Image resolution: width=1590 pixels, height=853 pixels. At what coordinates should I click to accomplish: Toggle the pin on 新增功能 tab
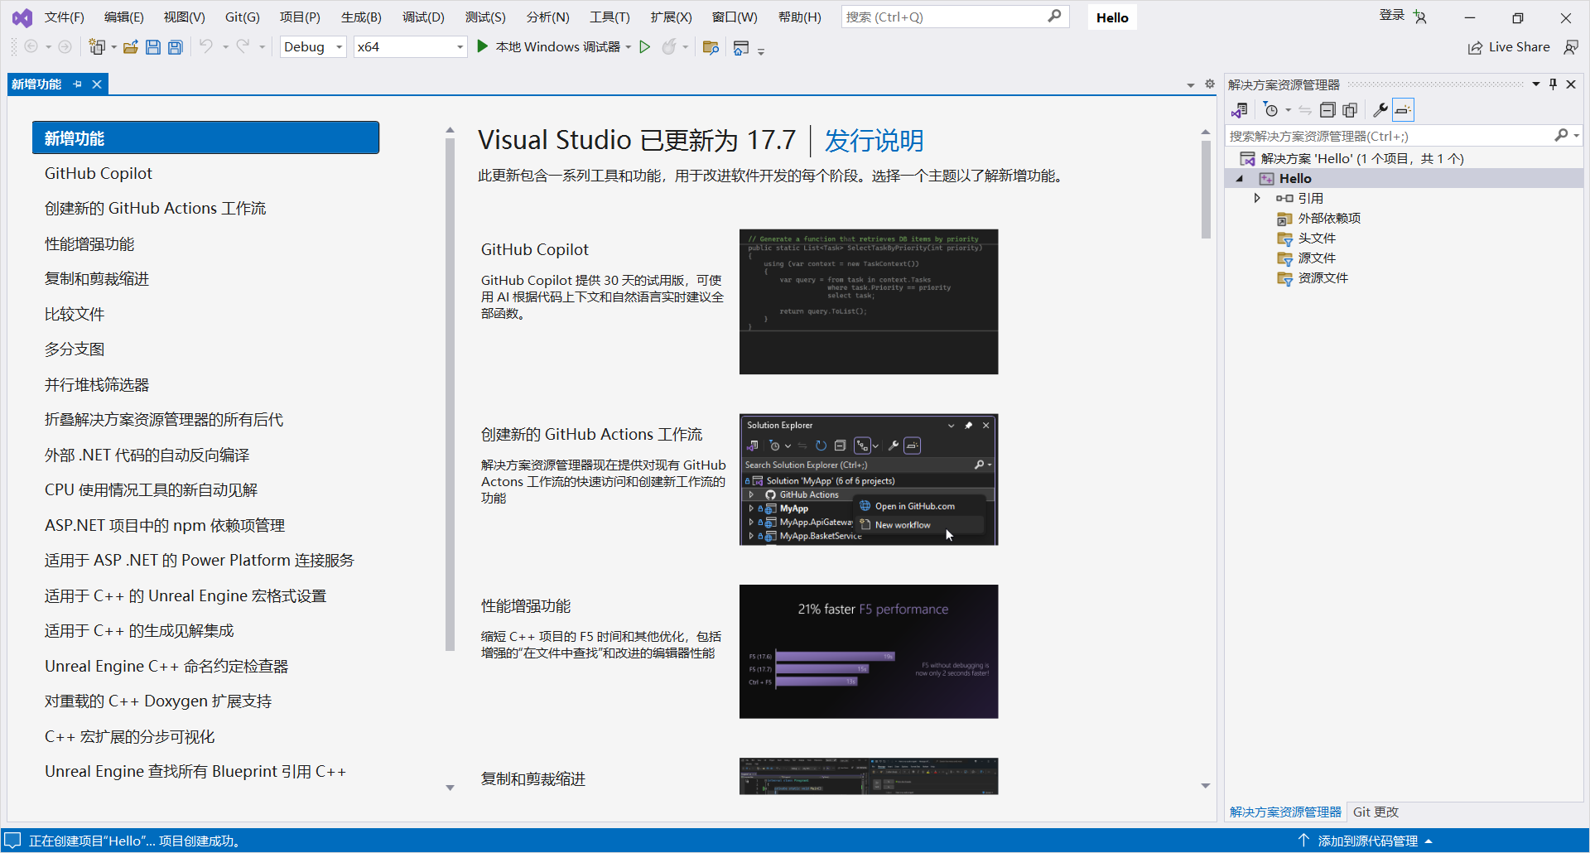tap(77, 84)
